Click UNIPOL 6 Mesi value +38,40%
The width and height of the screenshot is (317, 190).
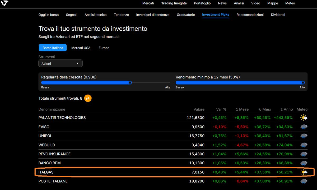click(262, 136)
